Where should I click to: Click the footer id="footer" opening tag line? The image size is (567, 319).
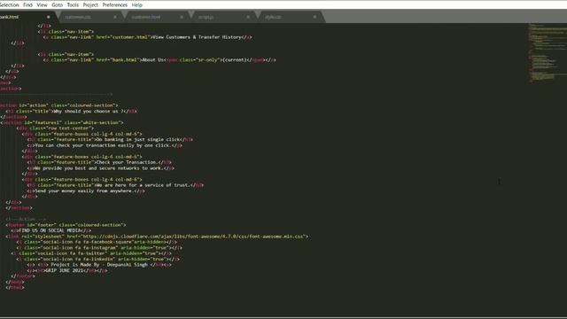66,225
